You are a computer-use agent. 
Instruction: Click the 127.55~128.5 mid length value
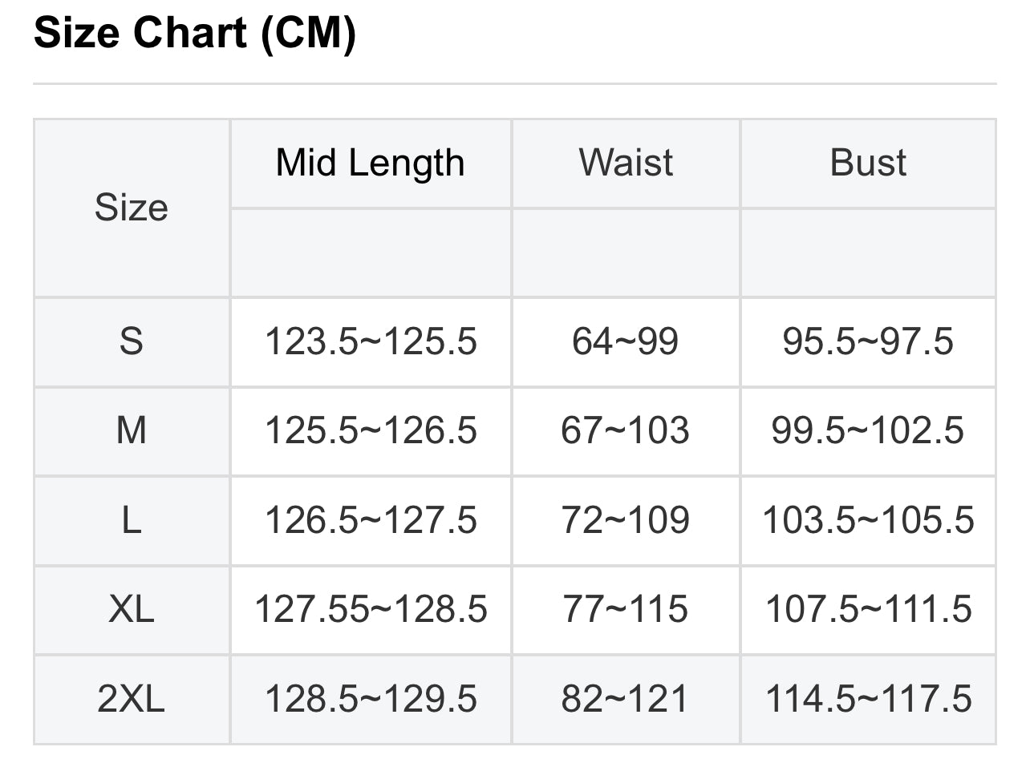click(371, 609)
